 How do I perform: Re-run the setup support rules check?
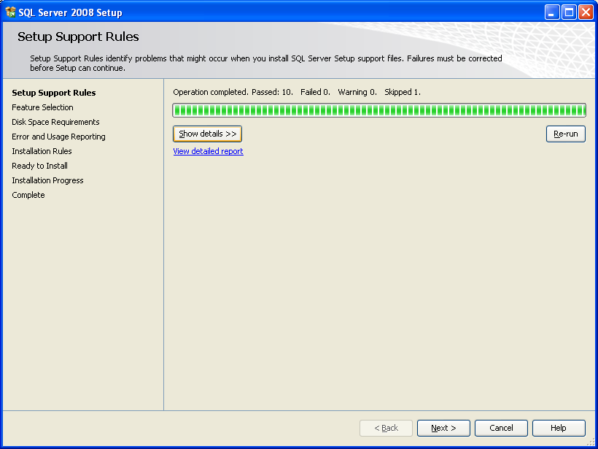tap(566, 134)
